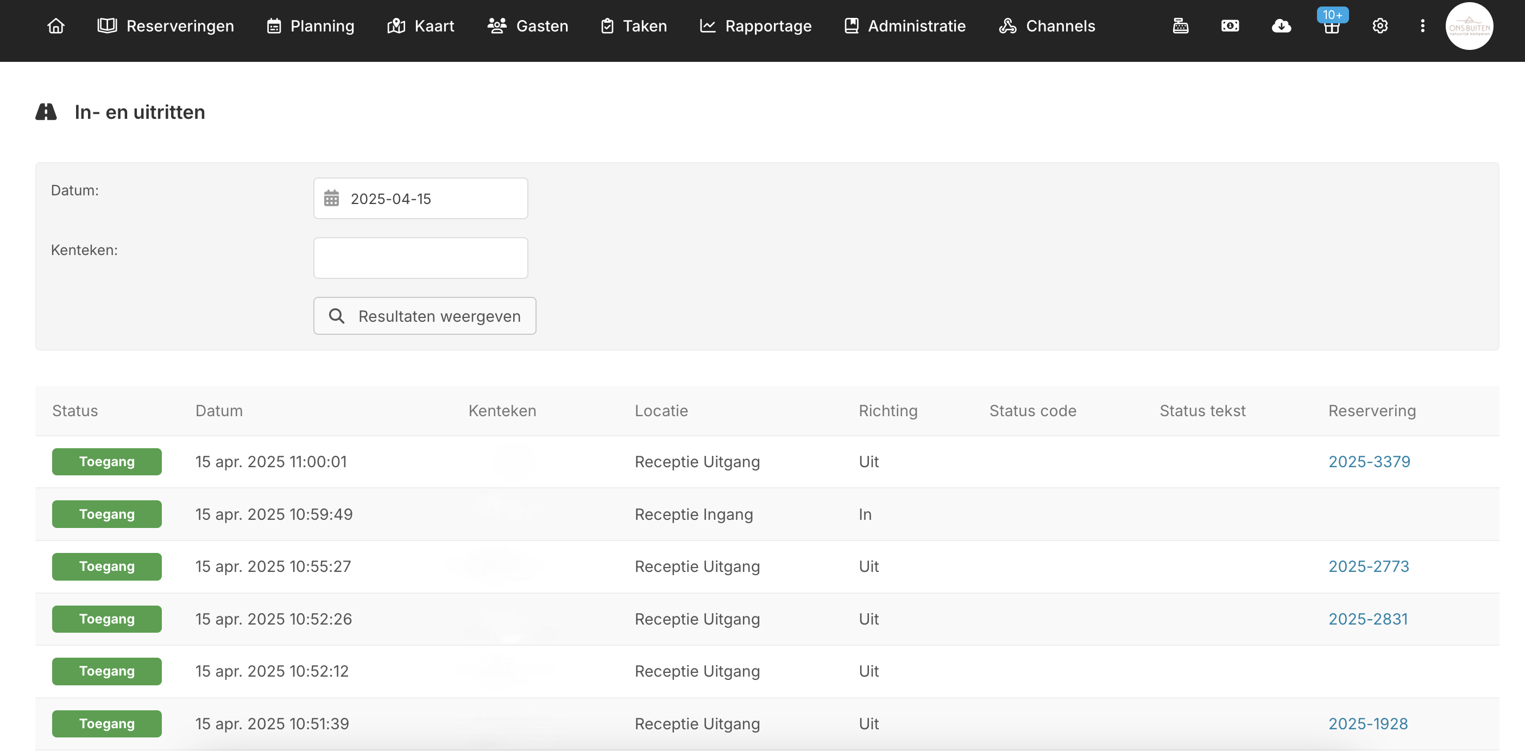
Task: Click the Toegang badge for 10:59:49 row
Action: [106, 514]
